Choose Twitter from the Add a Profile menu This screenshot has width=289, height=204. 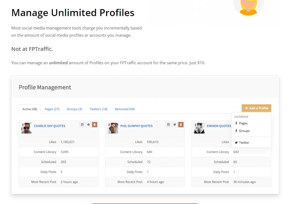(x=244, y=142)
